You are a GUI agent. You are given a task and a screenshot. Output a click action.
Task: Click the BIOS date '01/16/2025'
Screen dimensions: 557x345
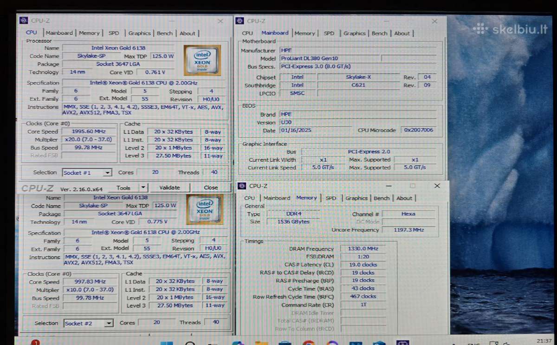pos(315,130)
